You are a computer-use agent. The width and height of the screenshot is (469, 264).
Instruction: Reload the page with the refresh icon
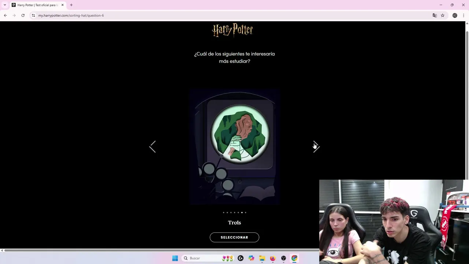pyautogui.click(x=23, y=15)
